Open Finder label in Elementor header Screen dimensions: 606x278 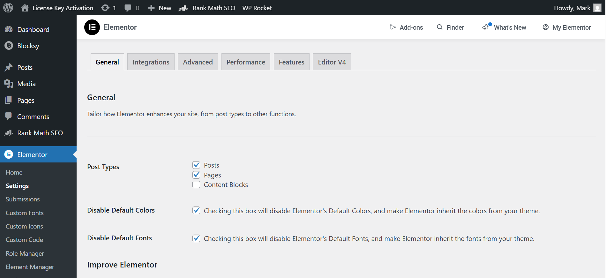(x=455, y=27)
